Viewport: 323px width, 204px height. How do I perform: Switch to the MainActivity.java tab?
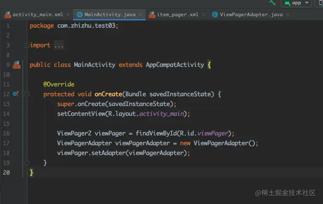pos(109,14)
